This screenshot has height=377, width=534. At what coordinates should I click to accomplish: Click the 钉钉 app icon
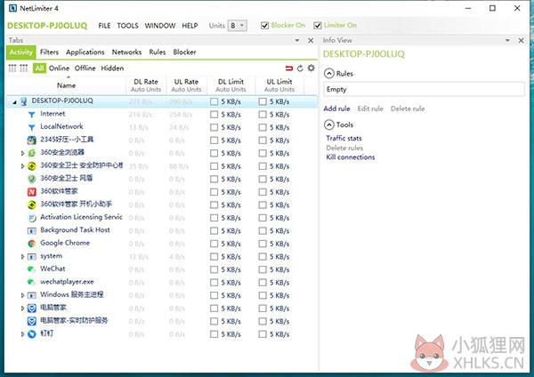coord(32,334)
